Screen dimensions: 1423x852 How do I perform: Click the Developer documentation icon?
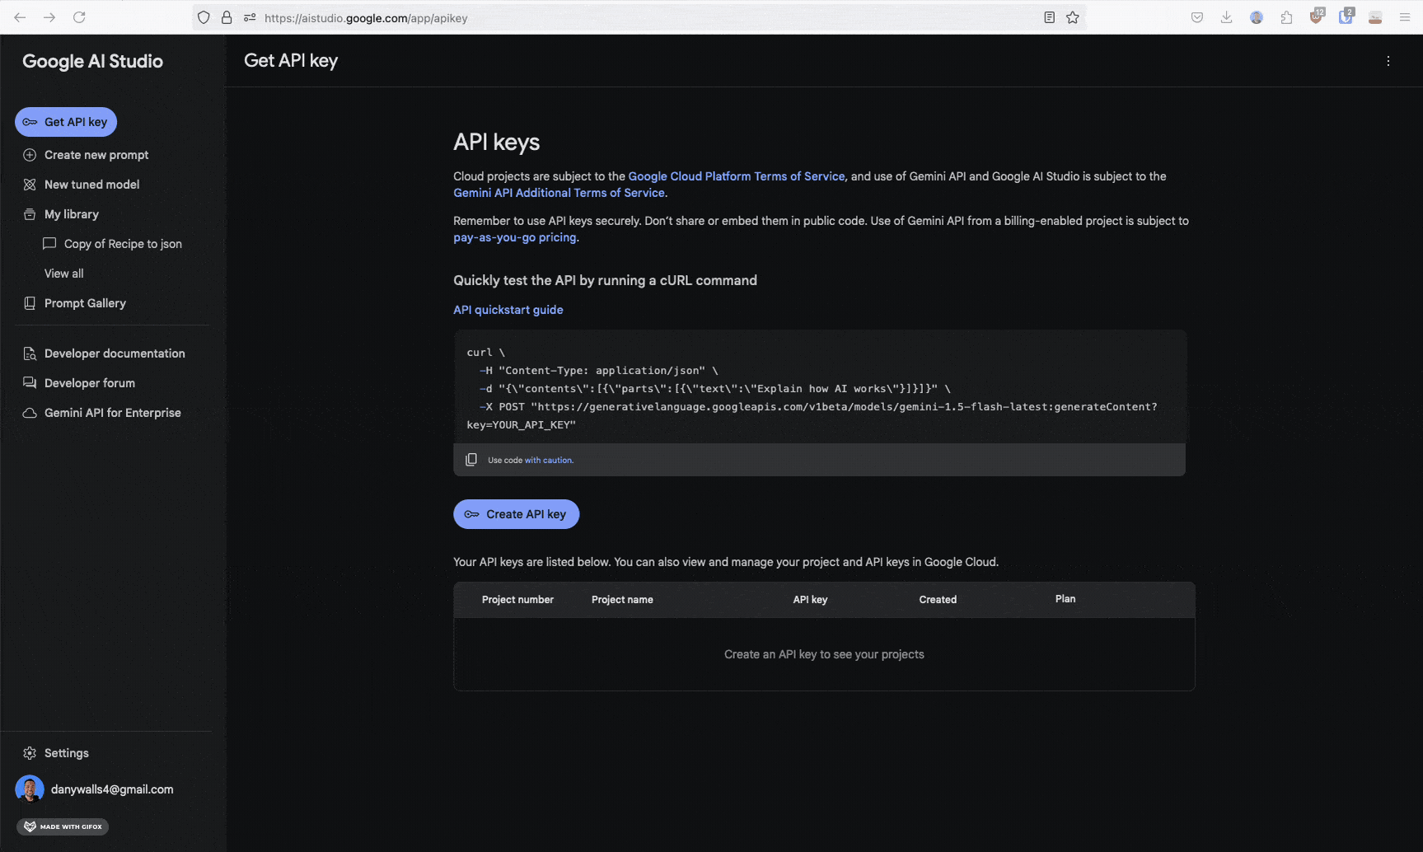click(30, 353)
